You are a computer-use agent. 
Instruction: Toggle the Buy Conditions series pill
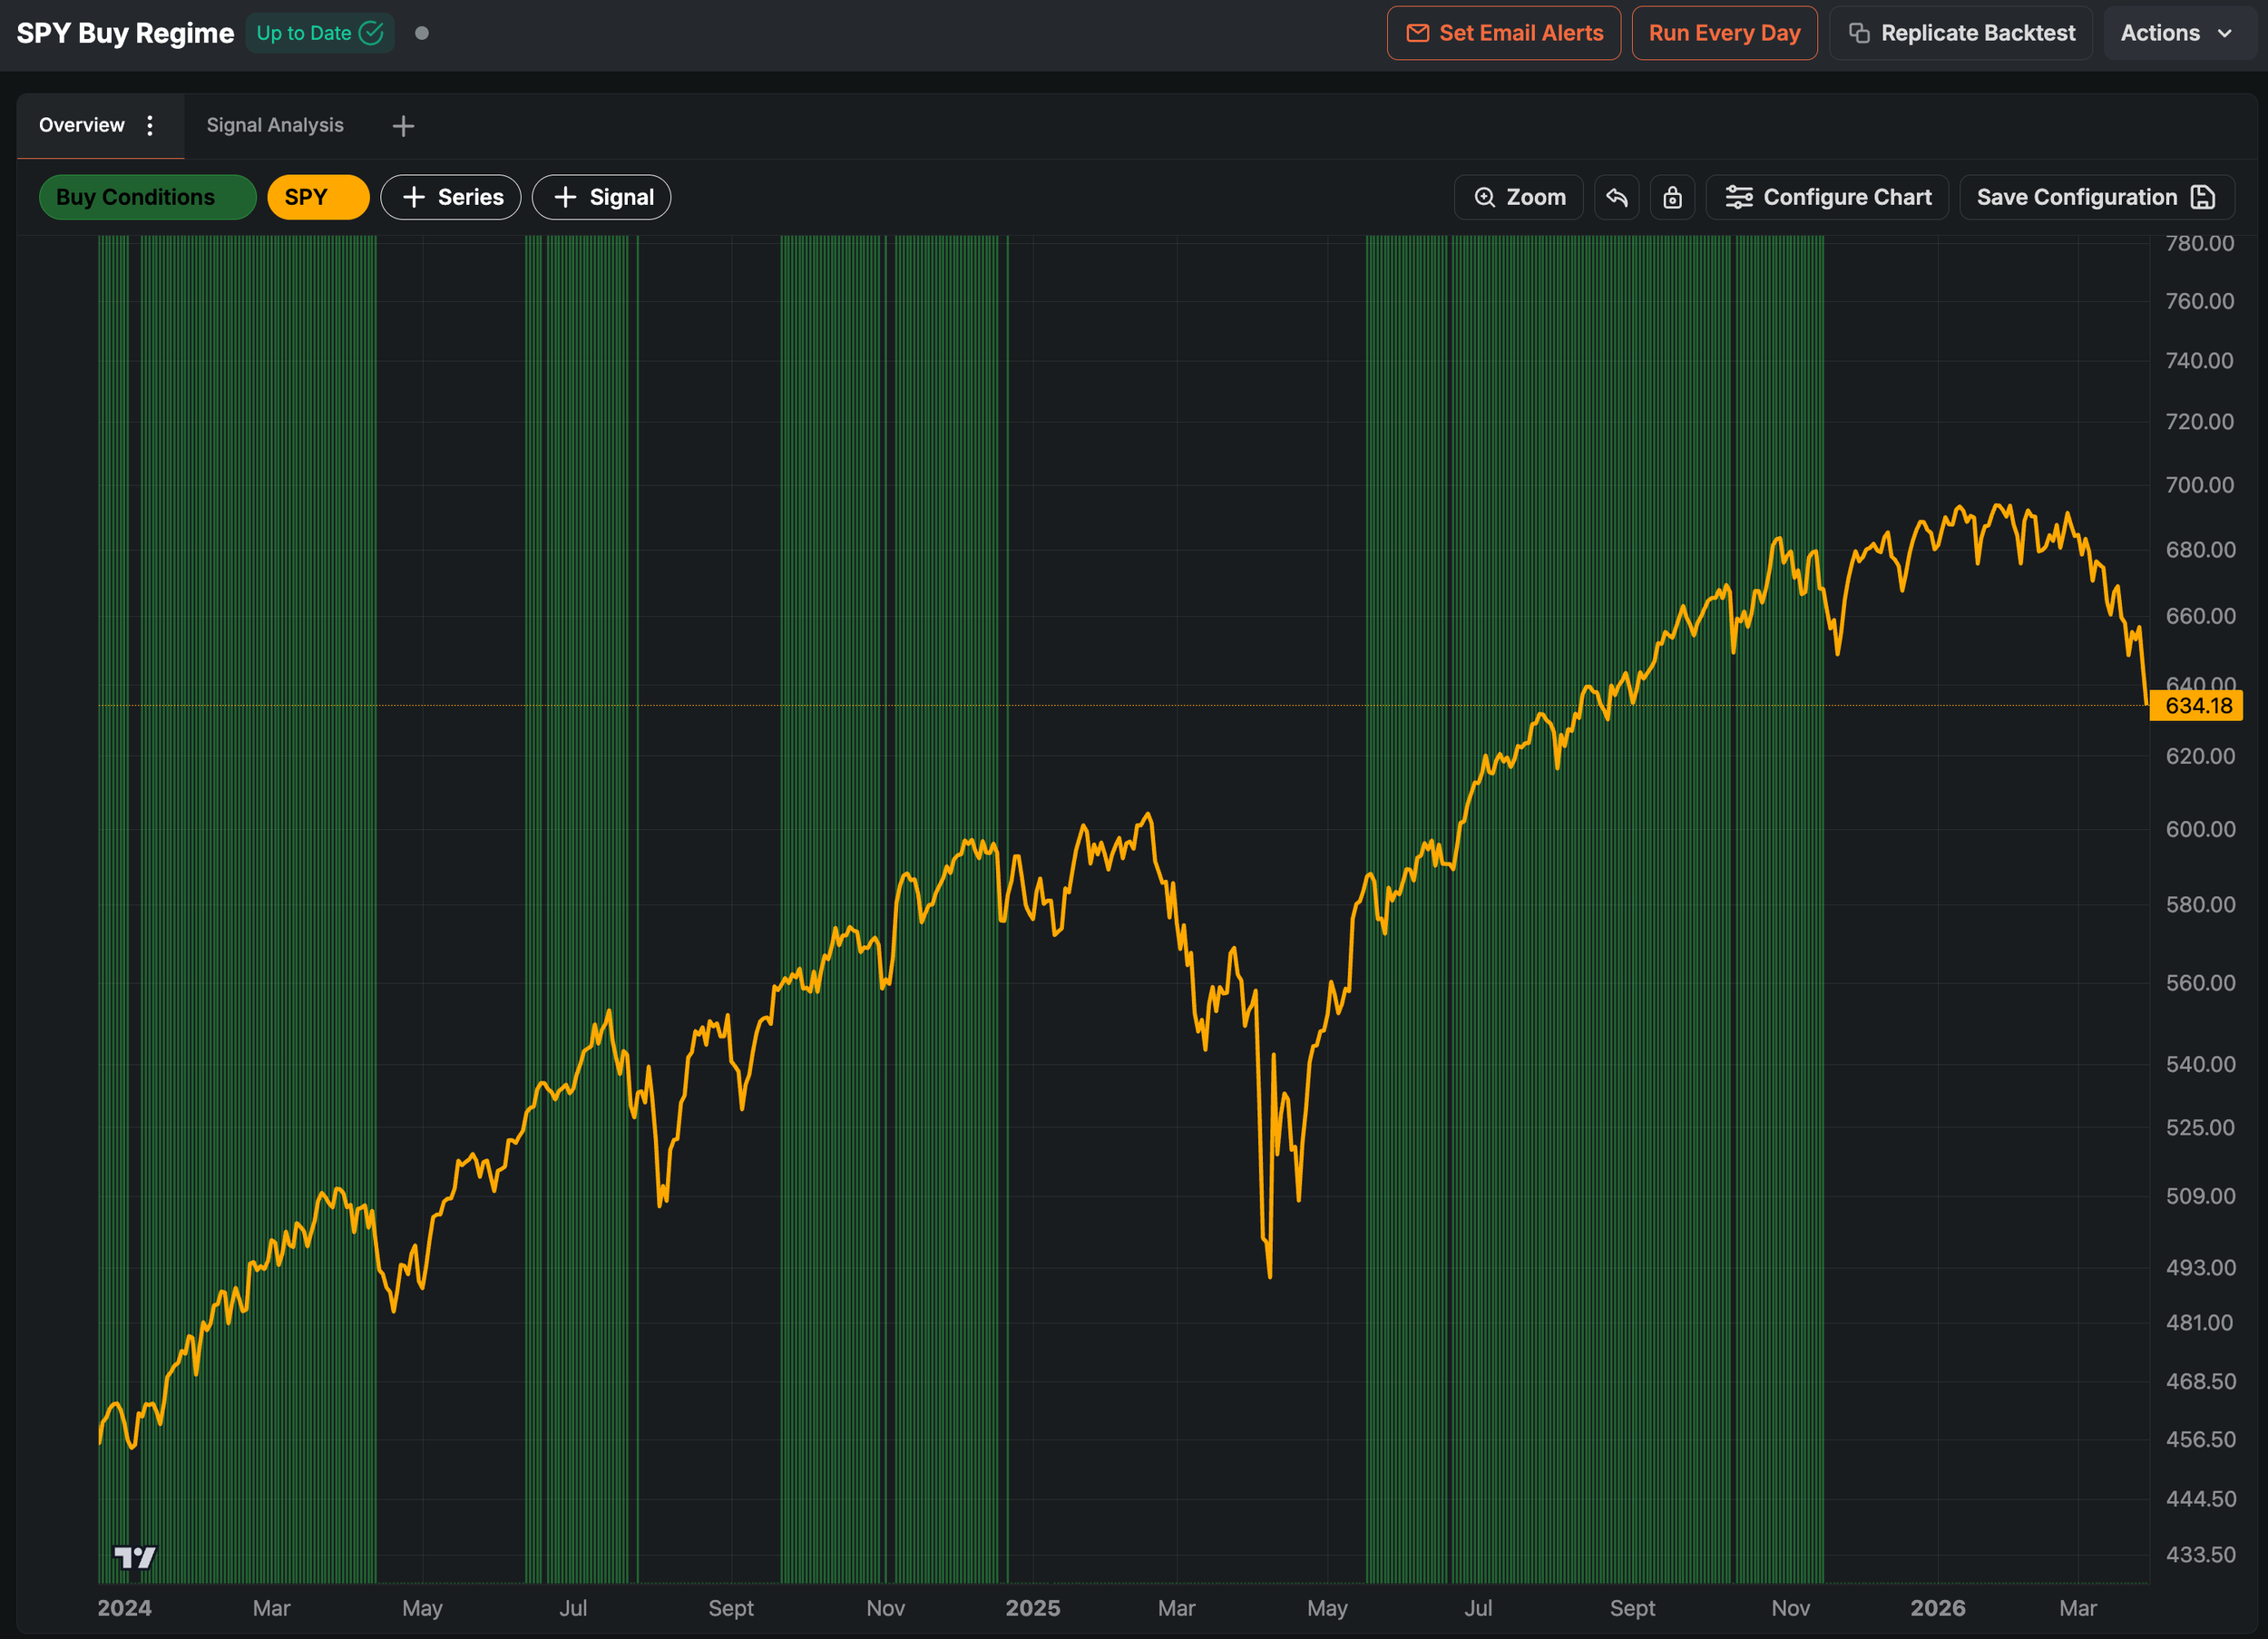click(x=147, y=197)
